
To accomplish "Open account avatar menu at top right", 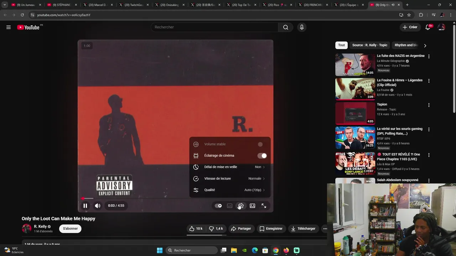I will 441,27.
